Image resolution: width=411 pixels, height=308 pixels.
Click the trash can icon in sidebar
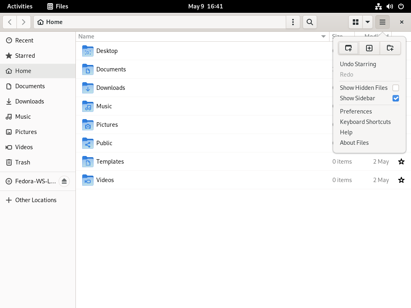9,162
